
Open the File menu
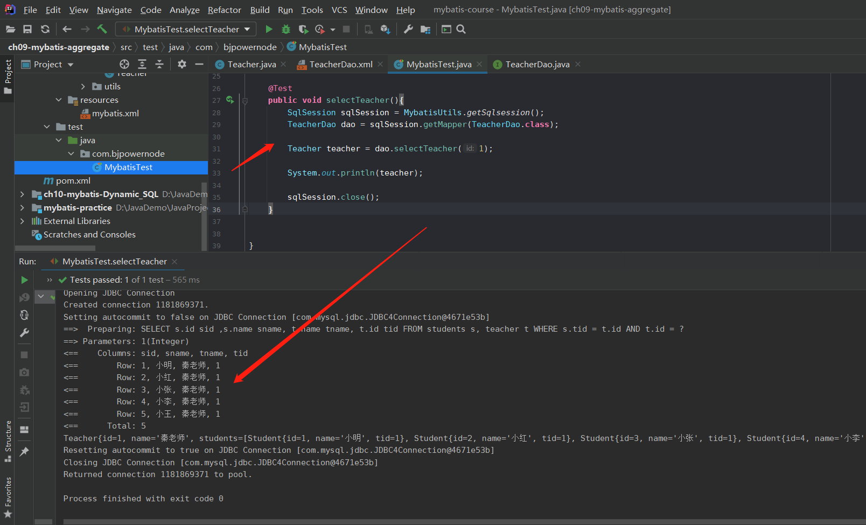pyautogui.click(x=30, y=10)
